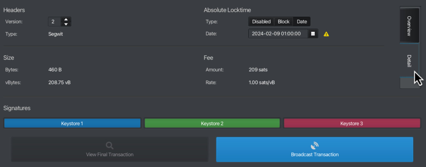
Task: Decrease the version with down arrow
Action: 66,24
